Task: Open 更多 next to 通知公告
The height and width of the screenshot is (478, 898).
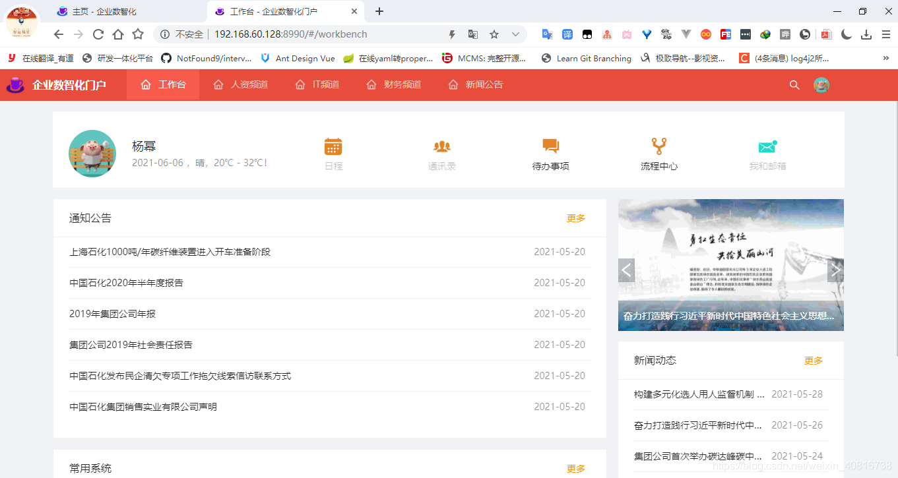Action: click(x=575, y=218)
